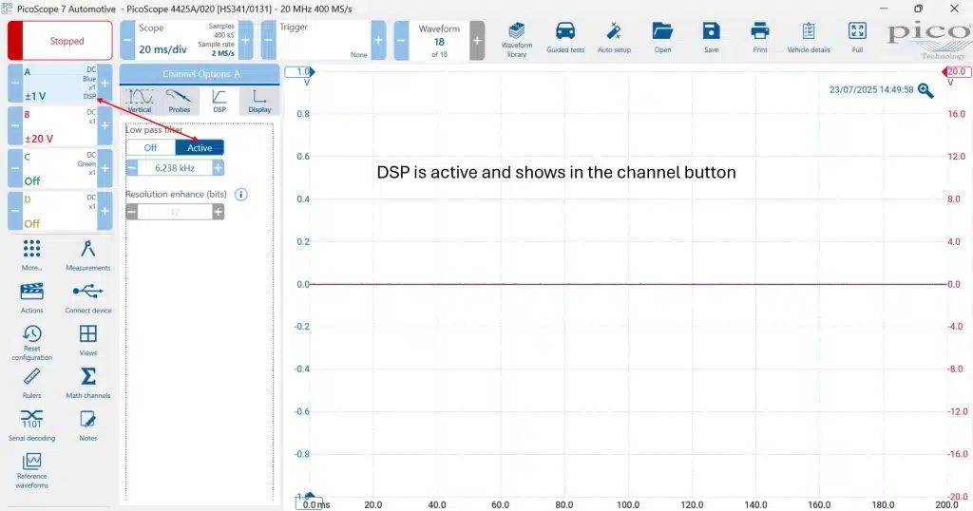Open Guided tests

point(565,38)
